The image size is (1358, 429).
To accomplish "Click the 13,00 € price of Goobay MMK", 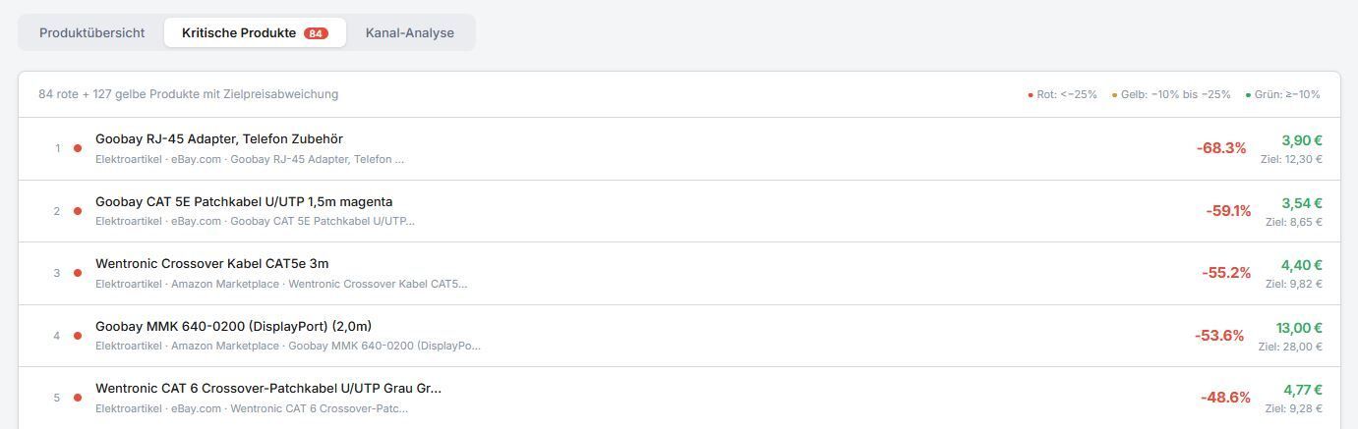I will [x=1298, y=328].
